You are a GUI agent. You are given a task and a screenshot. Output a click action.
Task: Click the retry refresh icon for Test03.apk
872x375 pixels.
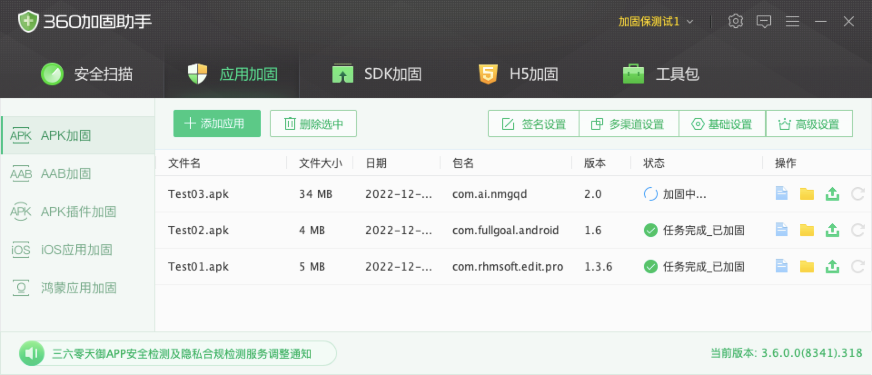tap(857, 194)
